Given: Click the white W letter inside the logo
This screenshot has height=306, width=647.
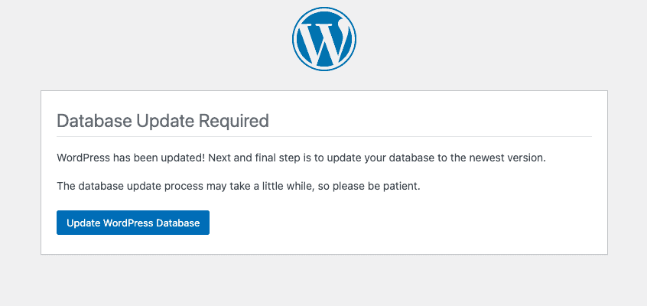Looking at the screenshot, I should click(x=324, y=41).
